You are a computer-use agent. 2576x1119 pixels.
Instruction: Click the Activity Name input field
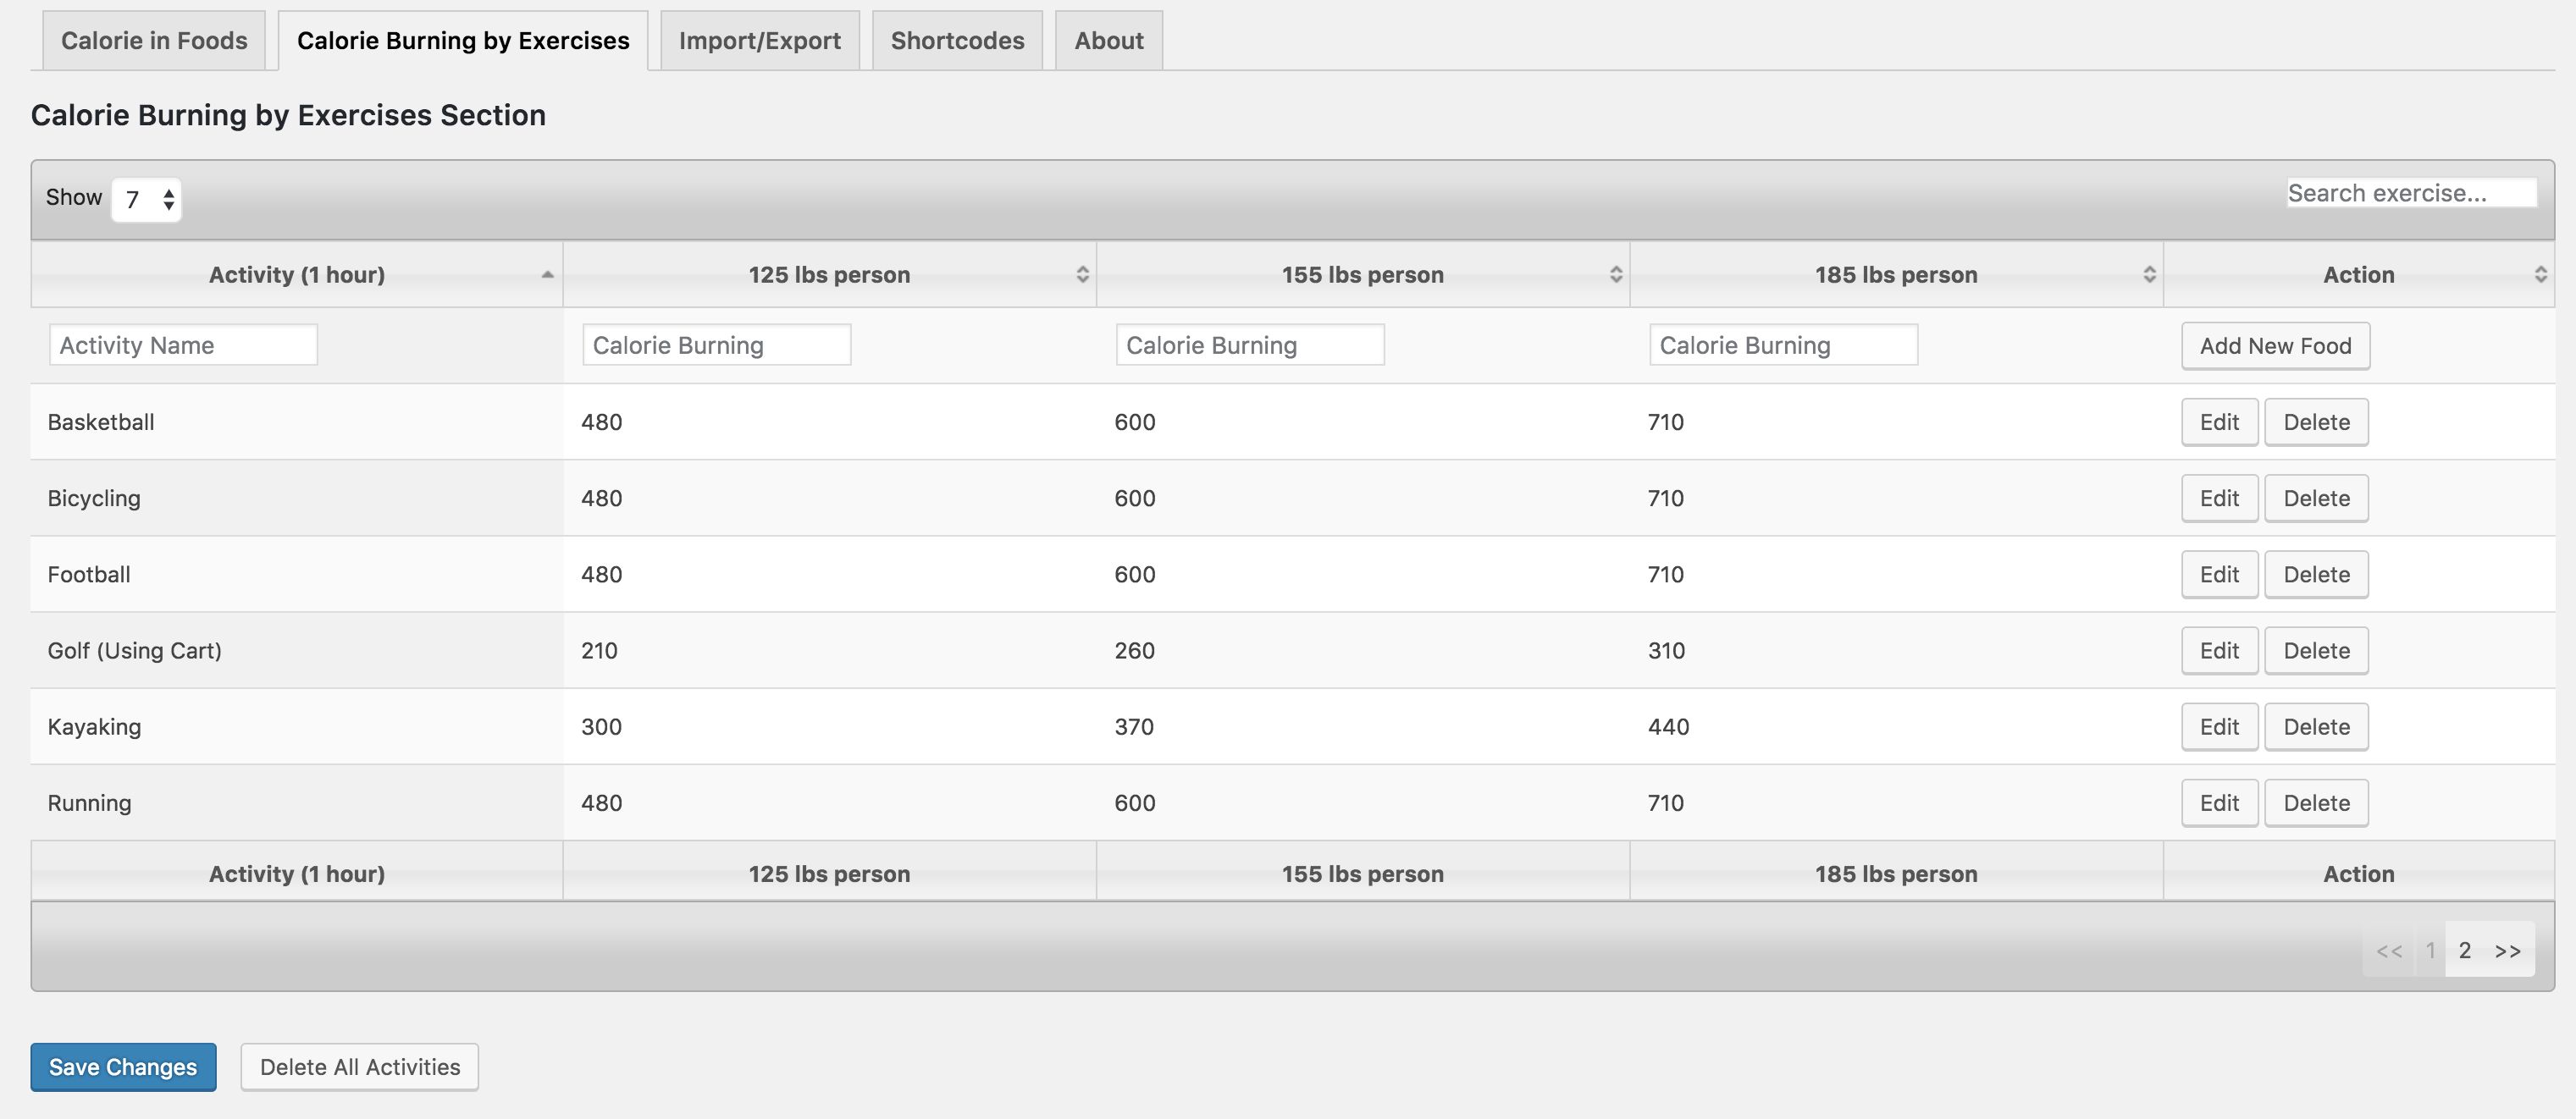pyautogui.click(x=183, y=345)
